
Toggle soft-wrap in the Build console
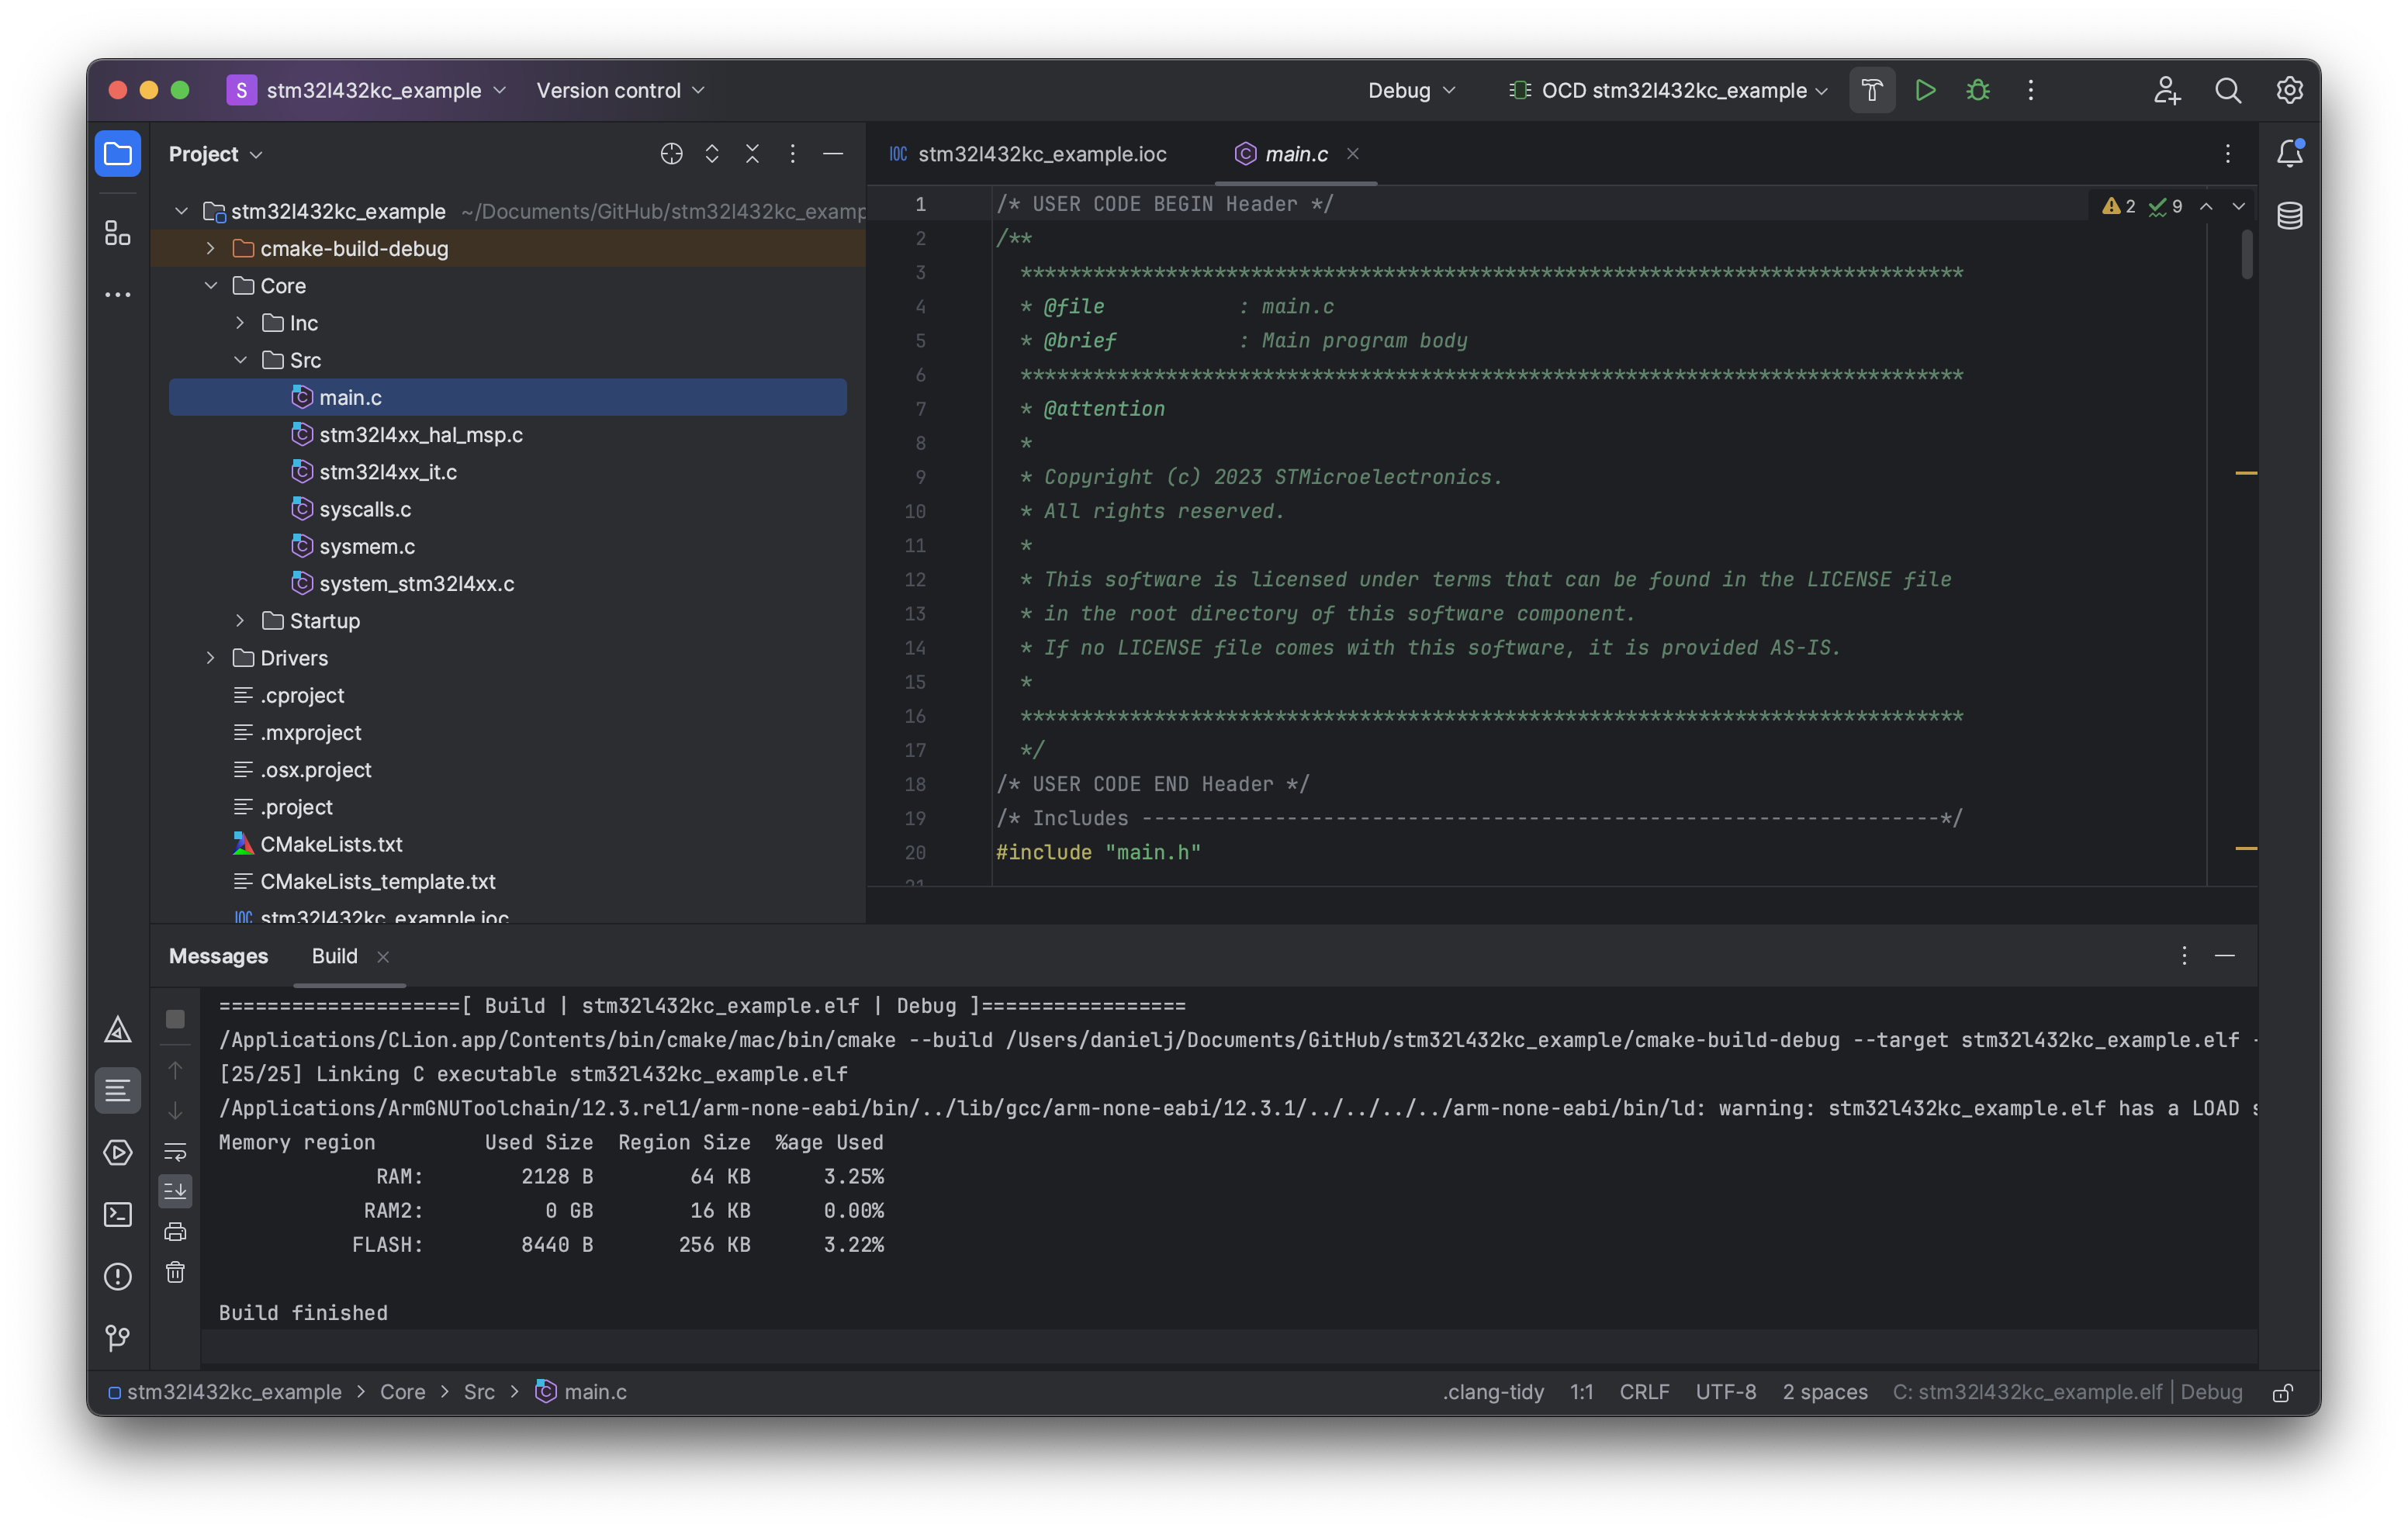pyautogui.click(x=175, y=1151)
